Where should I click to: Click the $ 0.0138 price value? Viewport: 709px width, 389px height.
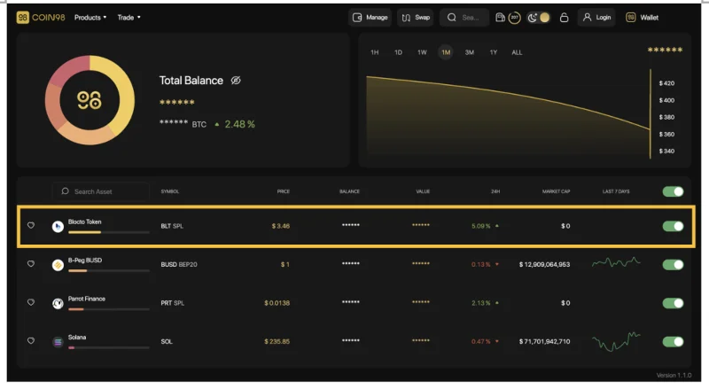[277, 303]
